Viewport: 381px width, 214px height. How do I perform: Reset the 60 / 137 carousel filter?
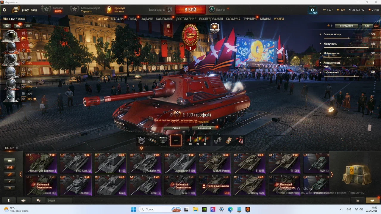[17, 148]
